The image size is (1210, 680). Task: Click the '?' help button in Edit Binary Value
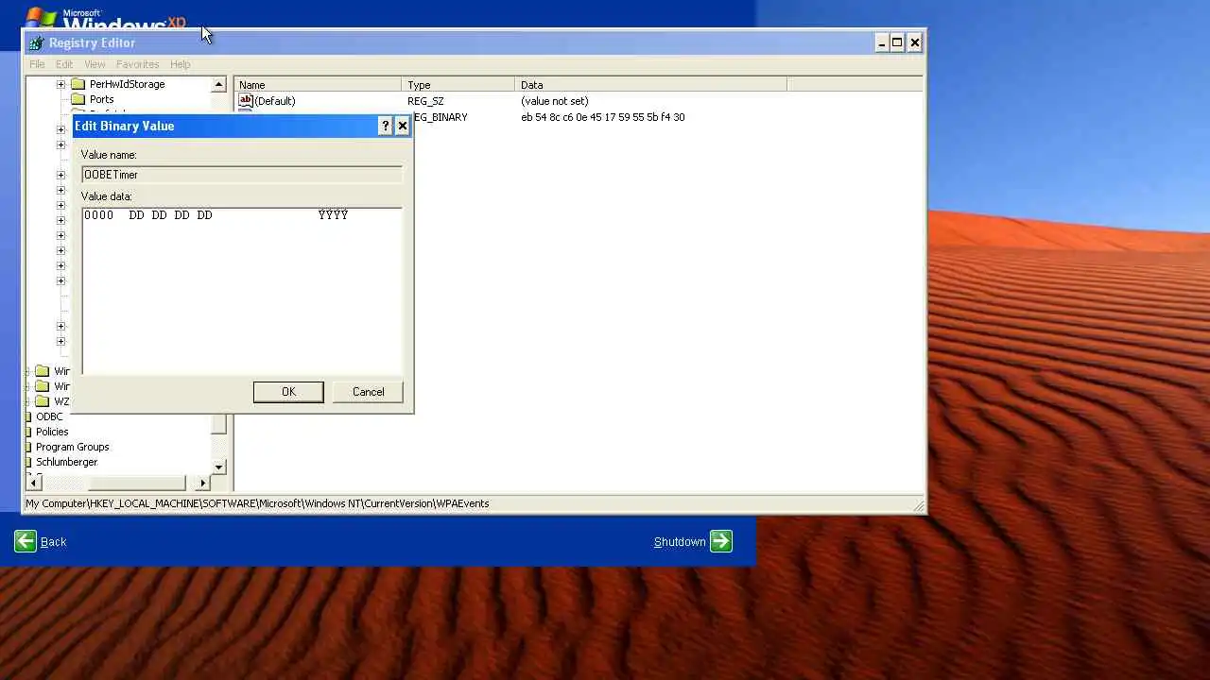tap(385, 126)
